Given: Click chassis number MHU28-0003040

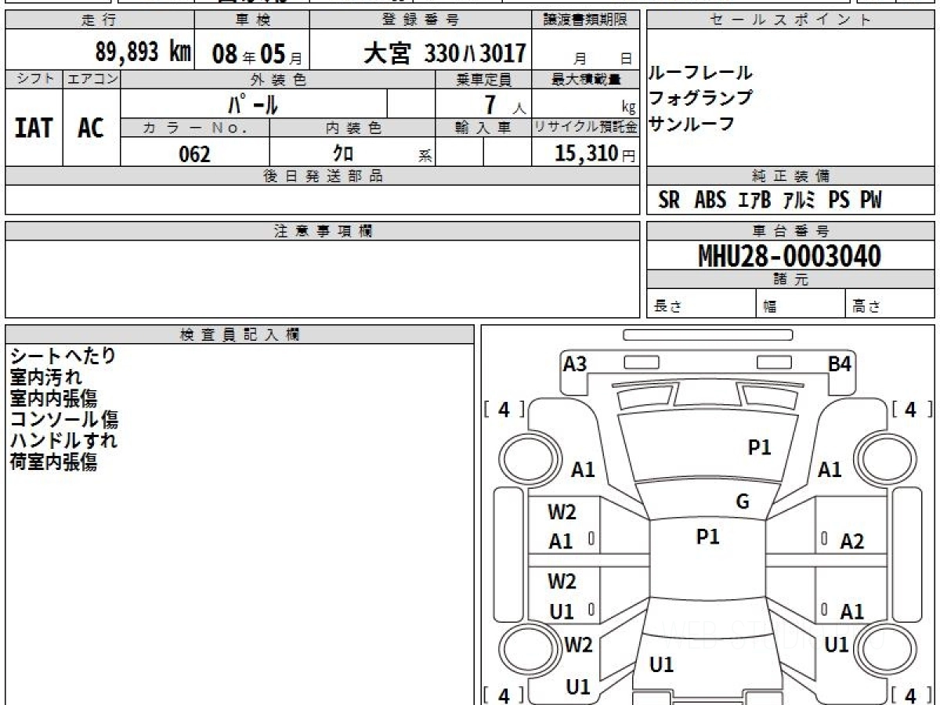Looking at the screenshot, I should (x=790, y=256).
